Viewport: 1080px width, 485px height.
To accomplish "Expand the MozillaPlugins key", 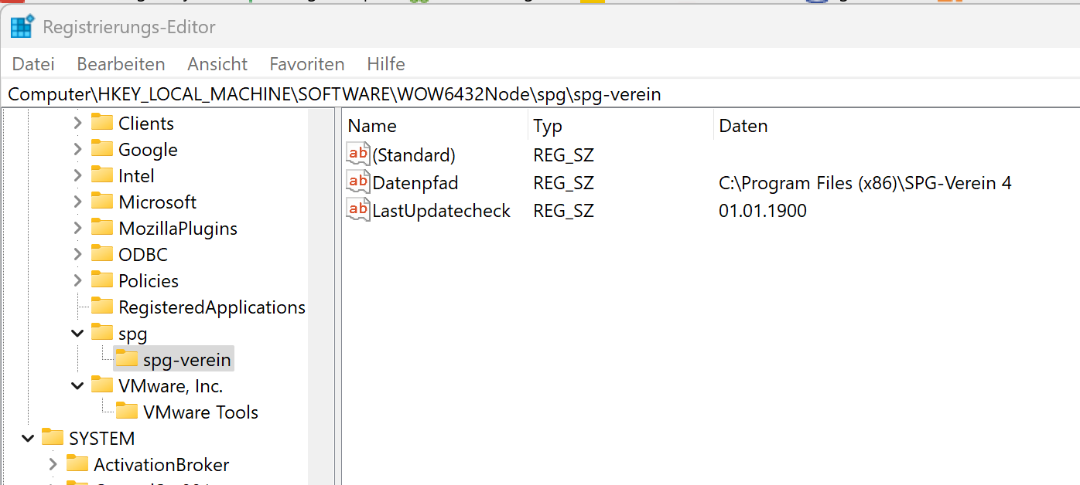I will click(x=77, y=229).
